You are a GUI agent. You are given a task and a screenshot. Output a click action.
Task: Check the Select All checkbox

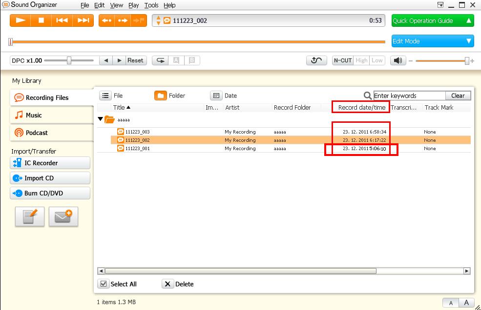click(104, 284)
